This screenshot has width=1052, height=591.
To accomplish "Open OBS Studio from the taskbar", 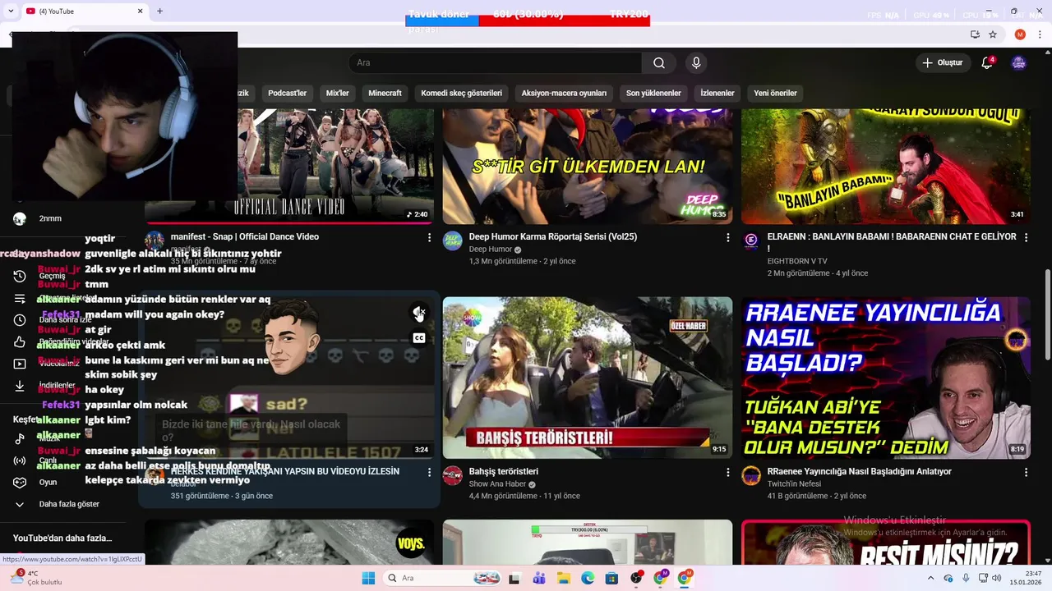I will click(636, 578).
